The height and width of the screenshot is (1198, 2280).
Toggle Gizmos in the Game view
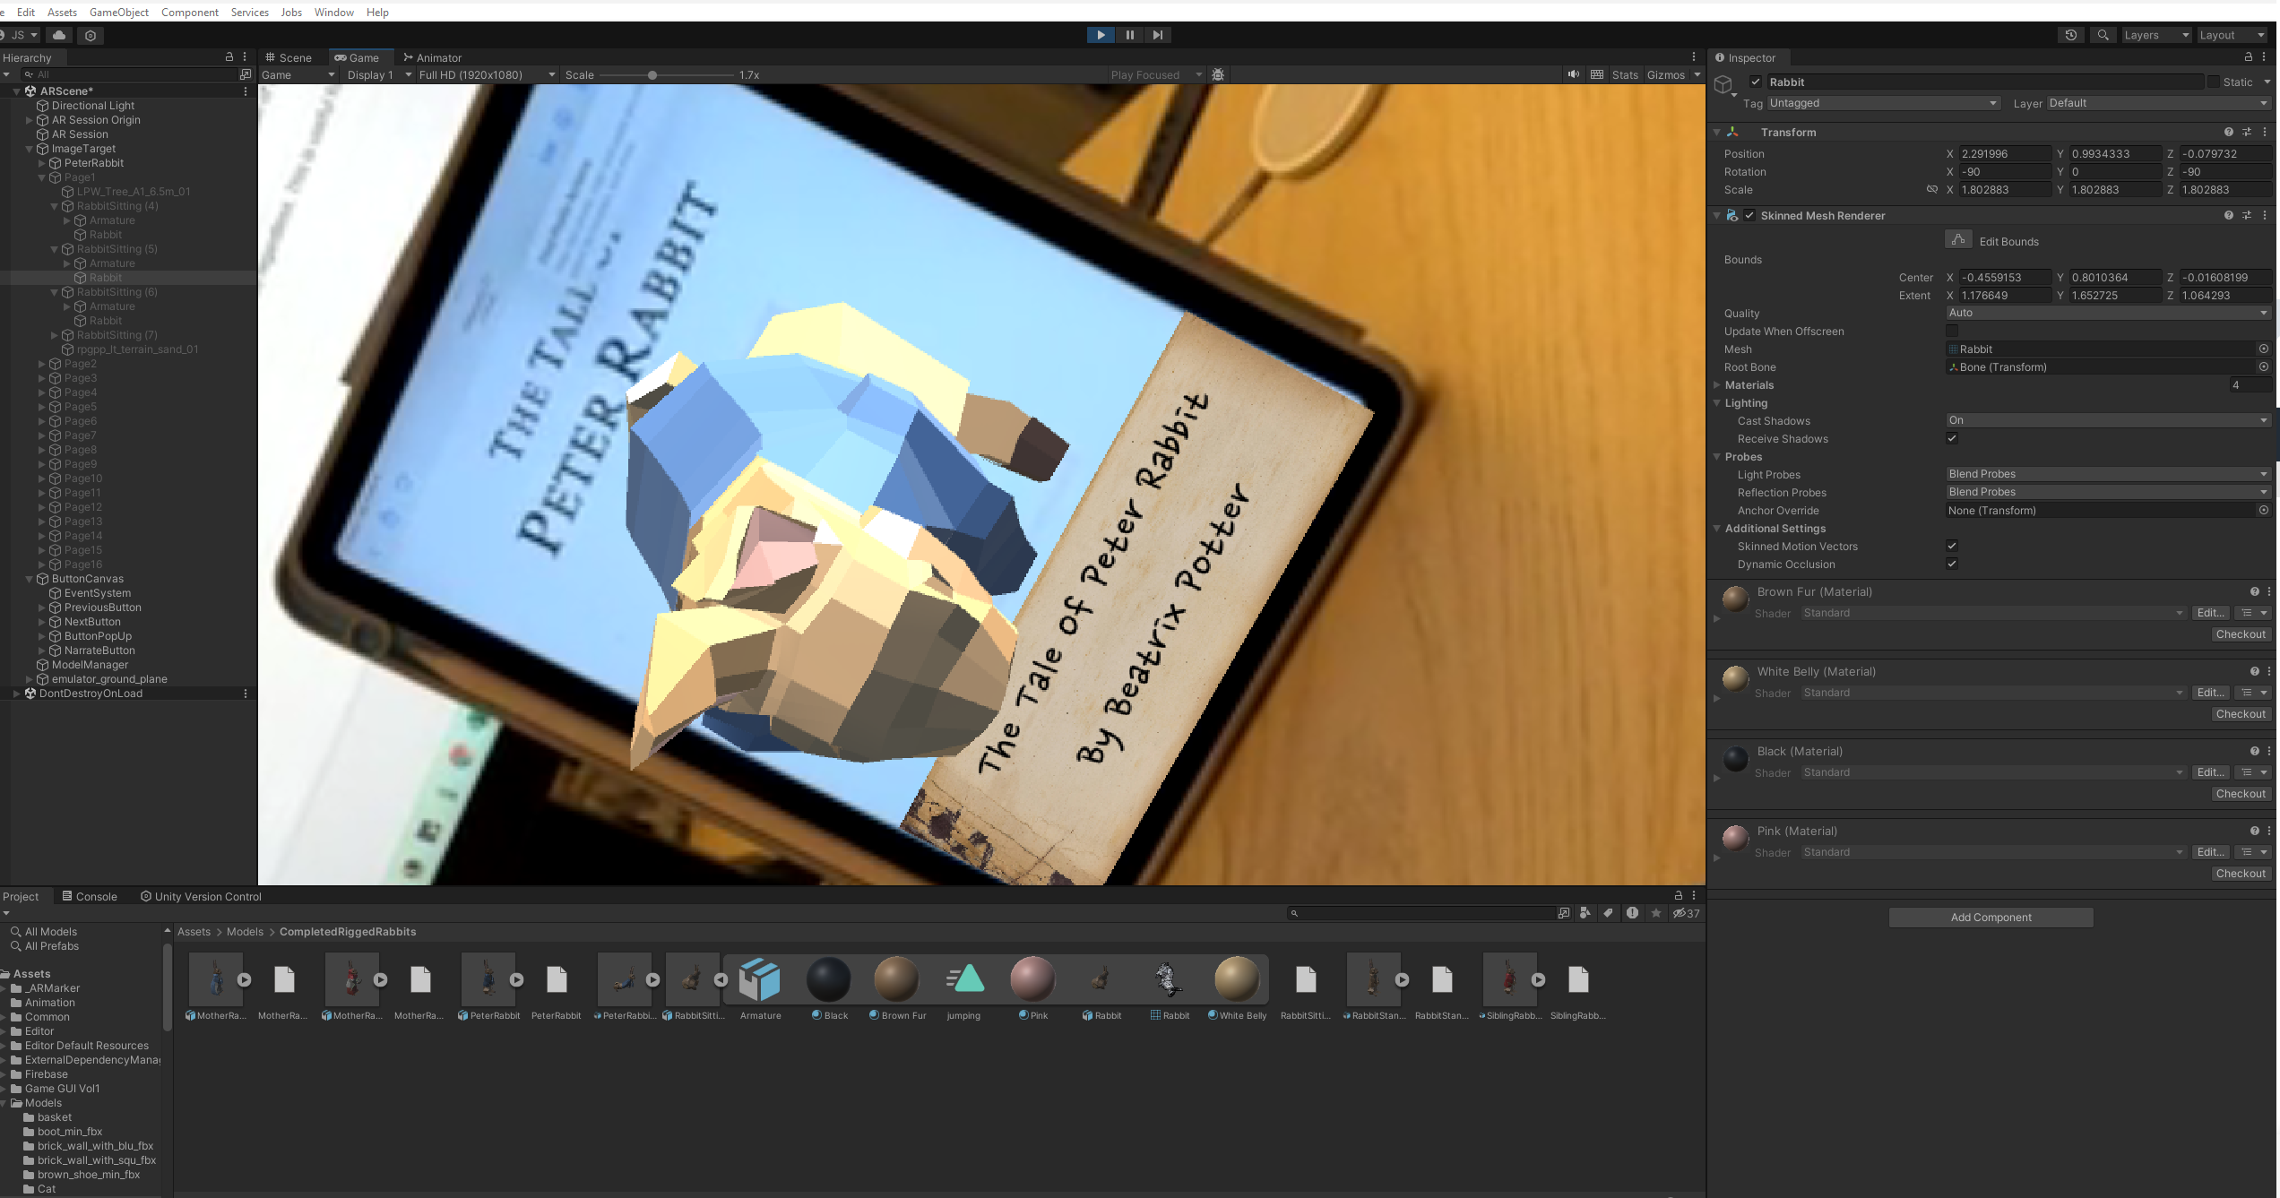click(1666, 75)
